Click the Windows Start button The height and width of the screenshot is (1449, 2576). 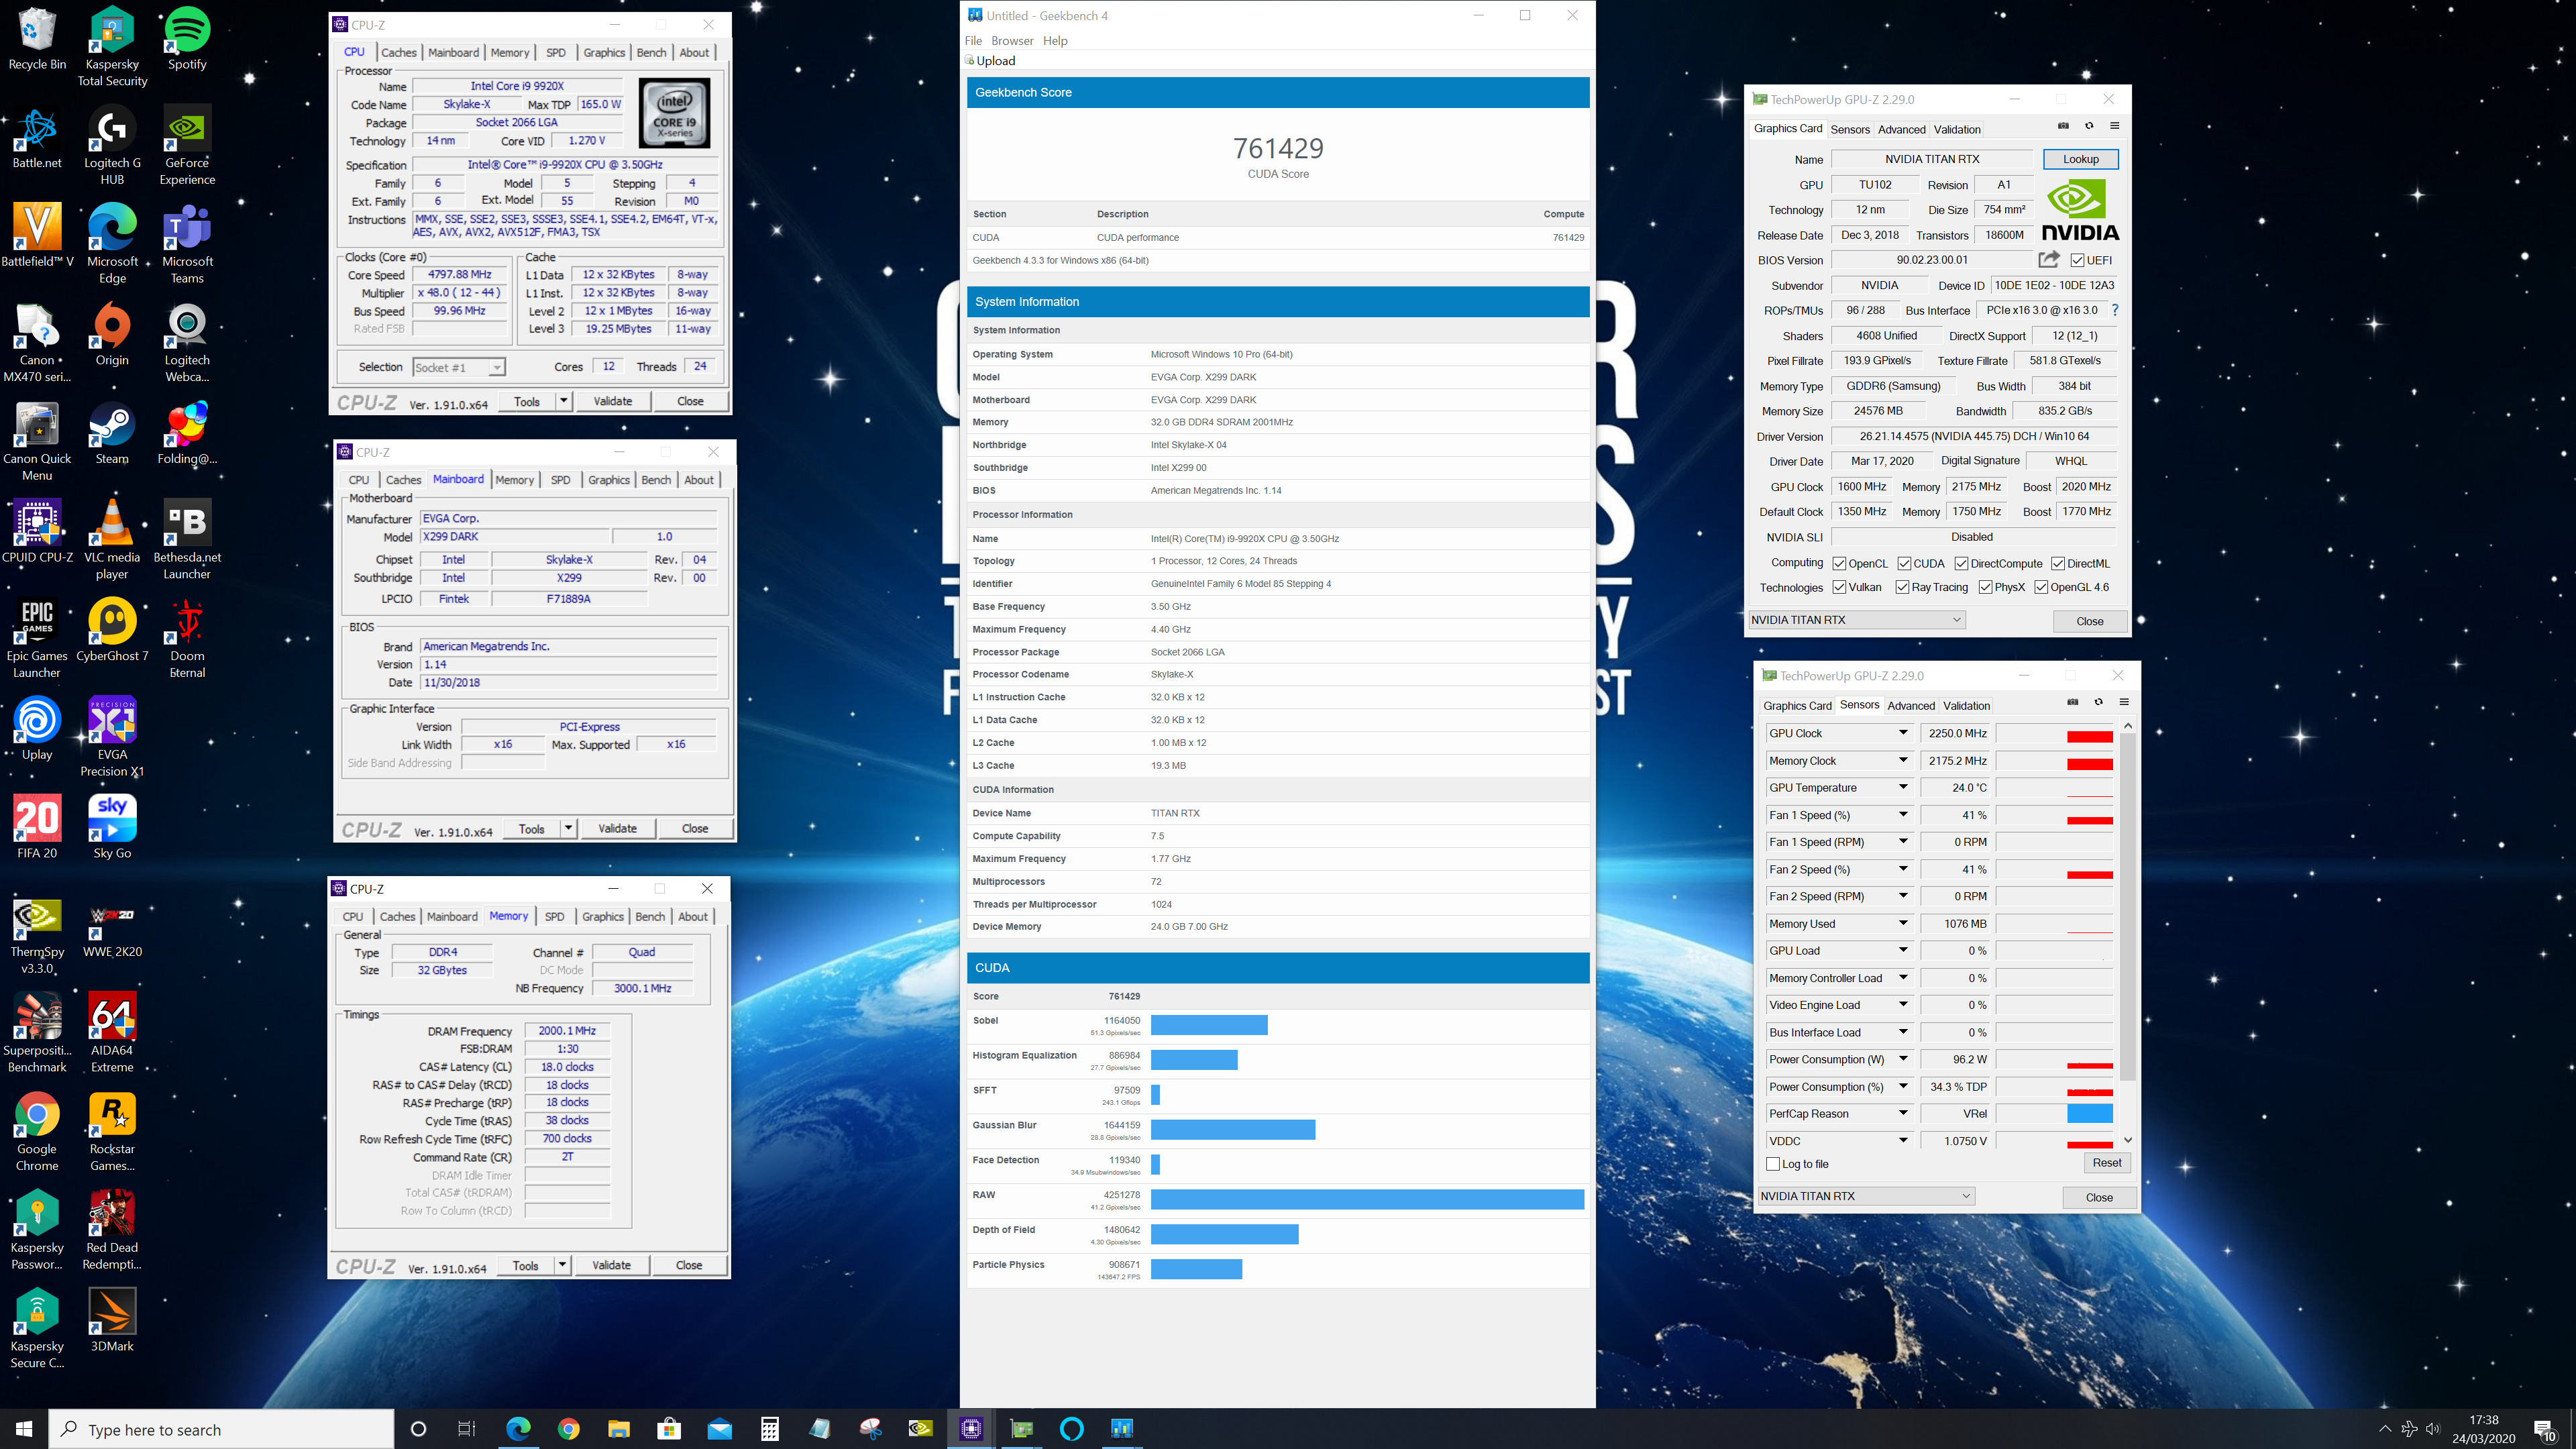tap(24, 1429)
